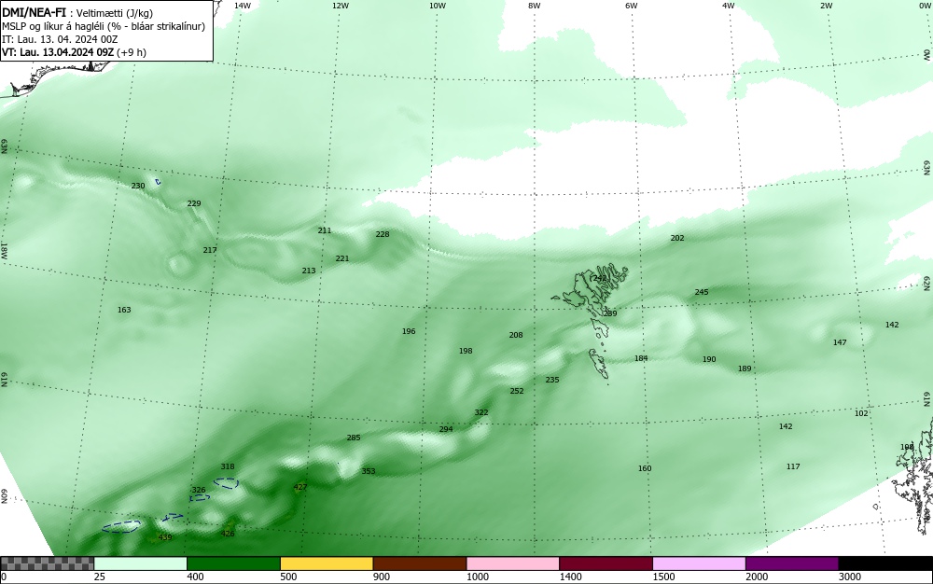Click the map value 102

(x=861, y=413)
